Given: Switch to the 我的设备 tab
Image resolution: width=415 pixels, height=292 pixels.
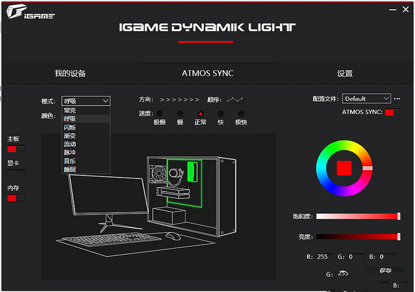Looking at the screenshot, I should (x=70, y=74).
